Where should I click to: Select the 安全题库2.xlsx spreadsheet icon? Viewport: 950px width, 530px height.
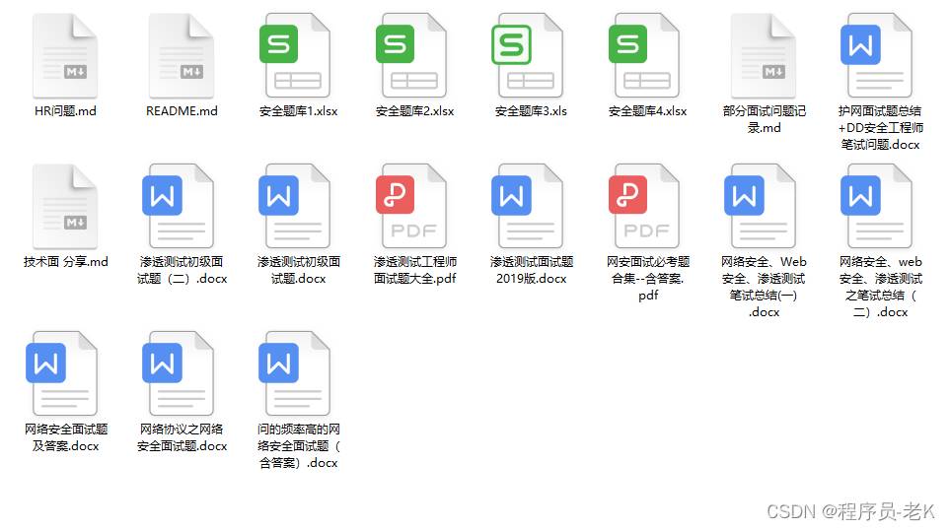click(411, 56)
